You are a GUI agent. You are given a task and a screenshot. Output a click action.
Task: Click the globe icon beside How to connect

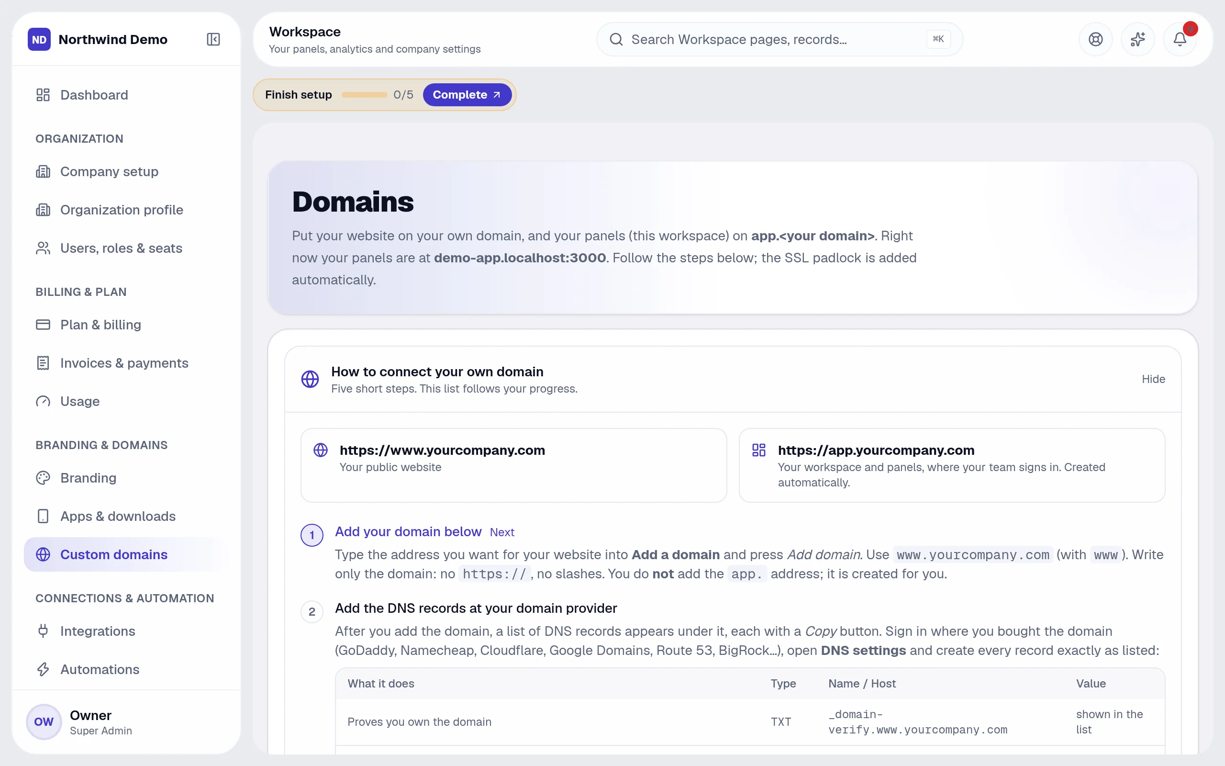point(310,379)
